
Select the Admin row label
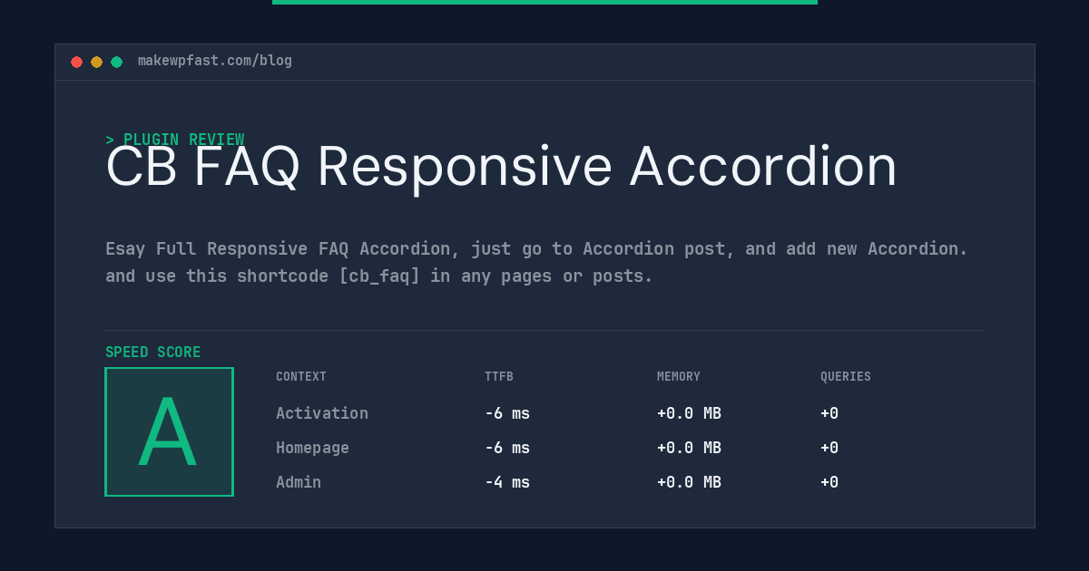[299, 482]
